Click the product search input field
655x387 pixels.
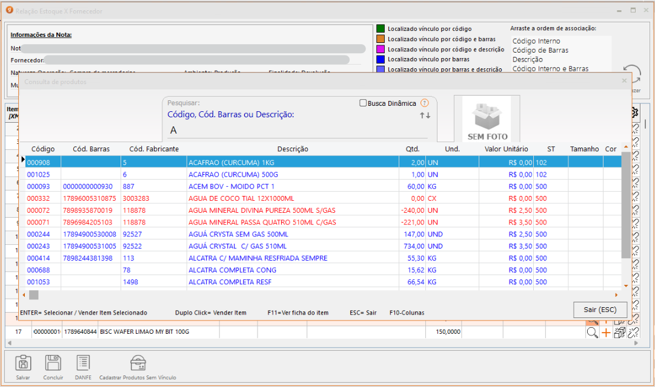[x=298, y=131]
